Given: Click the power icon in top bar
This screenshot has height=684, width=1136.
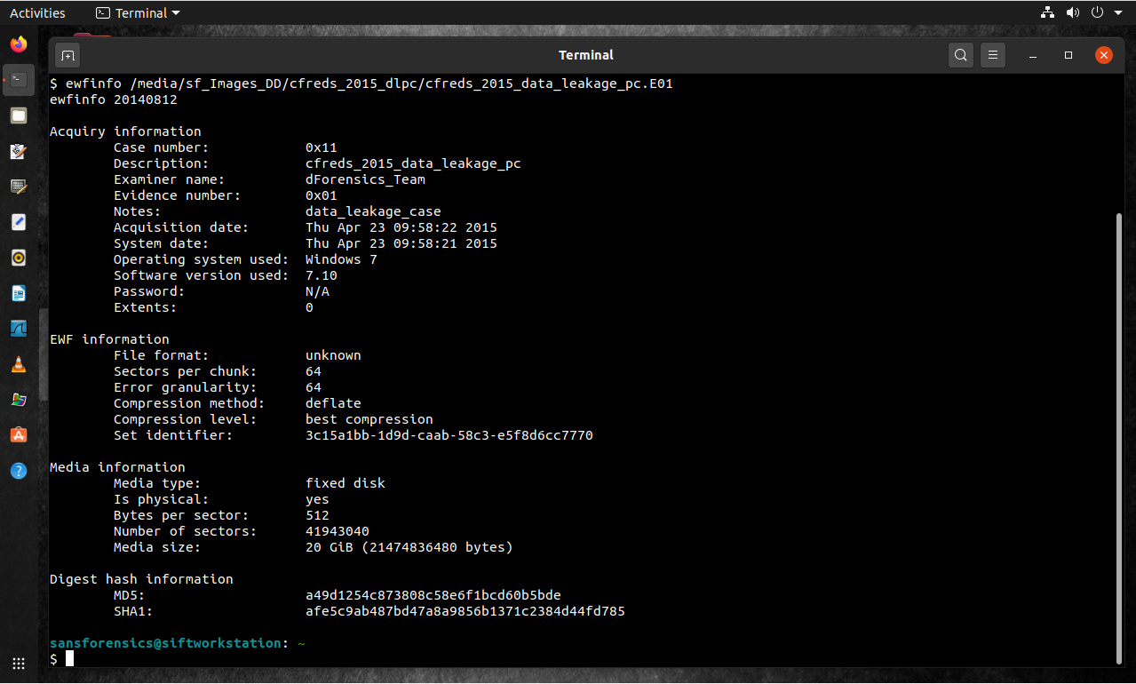Looking at the screenshot, I should (x=1098, y=12).
